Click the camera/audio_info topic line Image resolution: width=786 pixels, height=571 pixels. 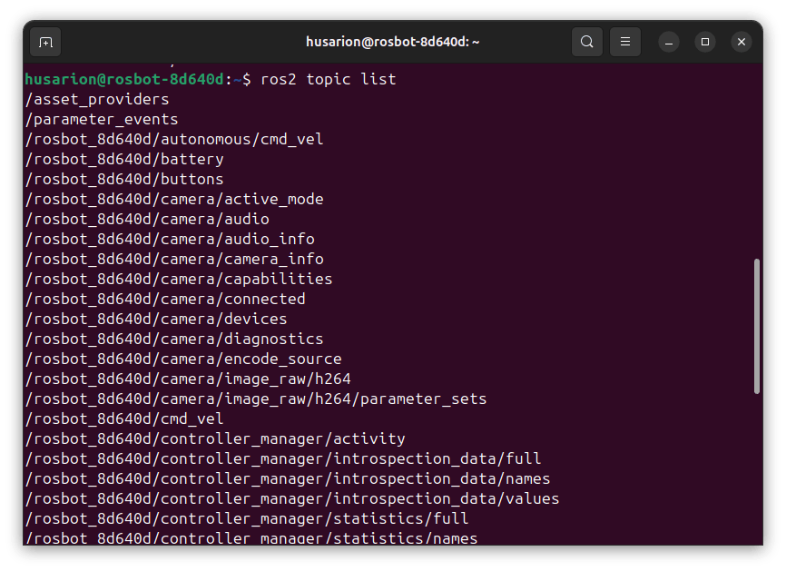pyautogui.click(x=170, y=239)
